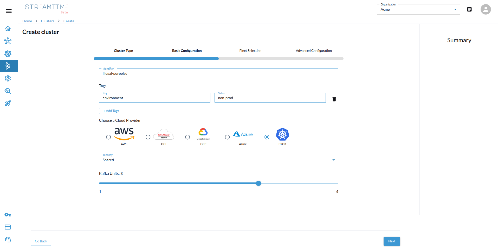Screen dimensions: 498x252
Task: Click the Kafka Units maximum label 4
Action: (x=337, y=192)
